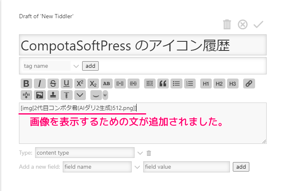Focus the tag name input
The image size is (284, 191).
coord(47,66)
